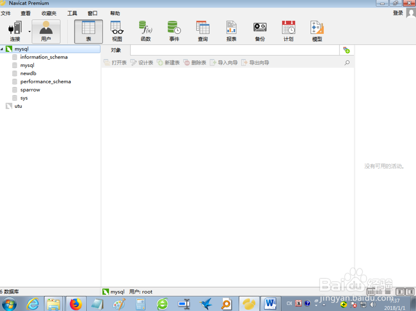Open the 报表 (Report) toolbar icon
The image size is (416, 311).
click(x=231, y=31)
